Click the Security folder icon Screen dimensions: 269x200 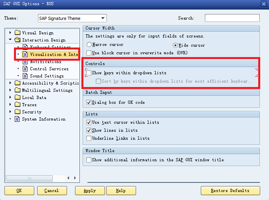(18, 112)
